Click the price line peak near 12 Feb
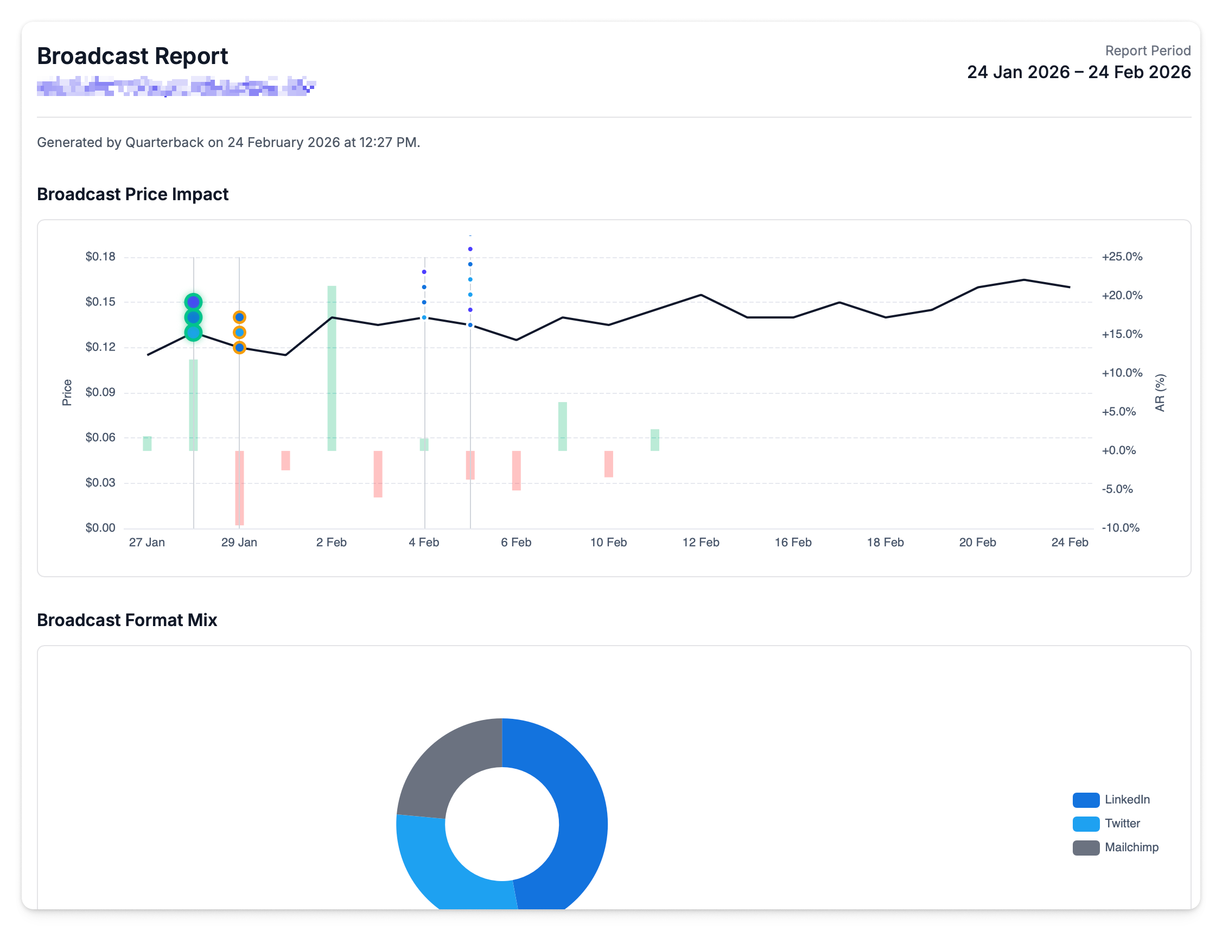This screenshot has width=1222, height=931. pos(701,295)
